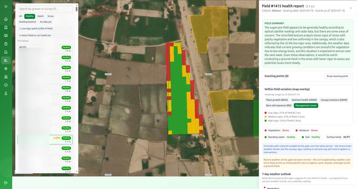This screenshot has width=357, height=189.
Task: Select the Management zones overlay
Action: [306, 105]
